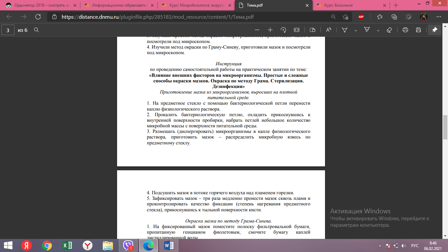
Task: Open the web capture icon
Action: click(409, 17)
